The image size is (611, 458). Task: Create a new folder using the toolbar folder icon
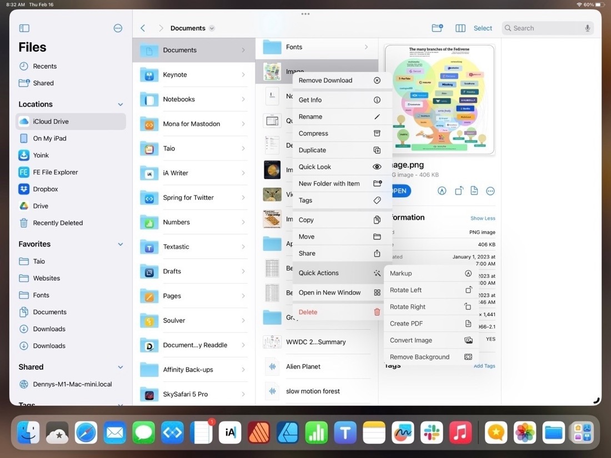(437, 28)
